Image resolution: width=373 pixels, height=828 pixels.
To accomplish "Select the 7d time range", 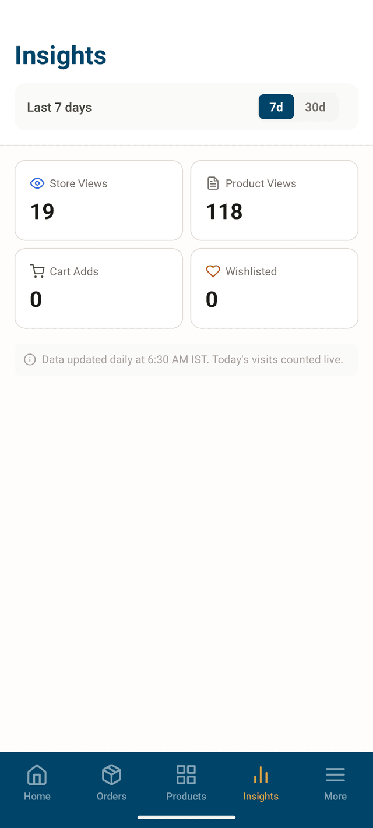I will coord(276,107).
